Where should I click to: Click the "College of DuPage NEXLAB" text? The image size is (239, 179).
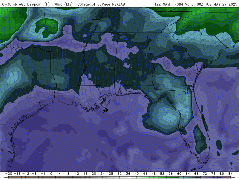(x=101, y=4)
